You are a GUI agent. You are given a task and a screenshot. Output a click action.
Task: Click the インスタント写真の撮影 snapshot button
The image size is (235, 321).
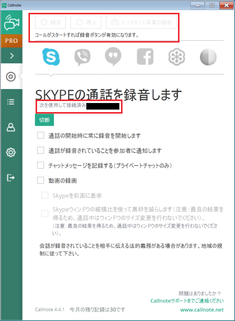[141, 22]
